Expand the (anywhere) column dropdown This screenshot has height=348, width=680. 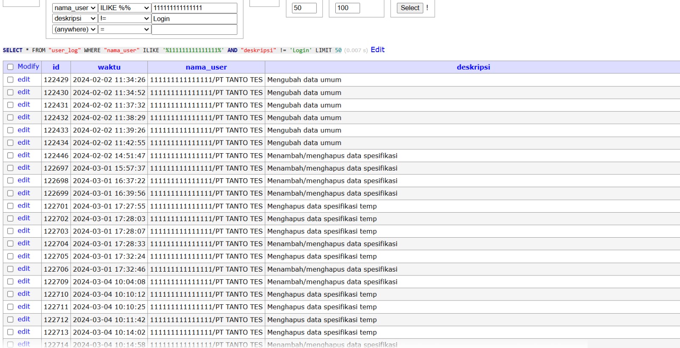tap(75, 29)
